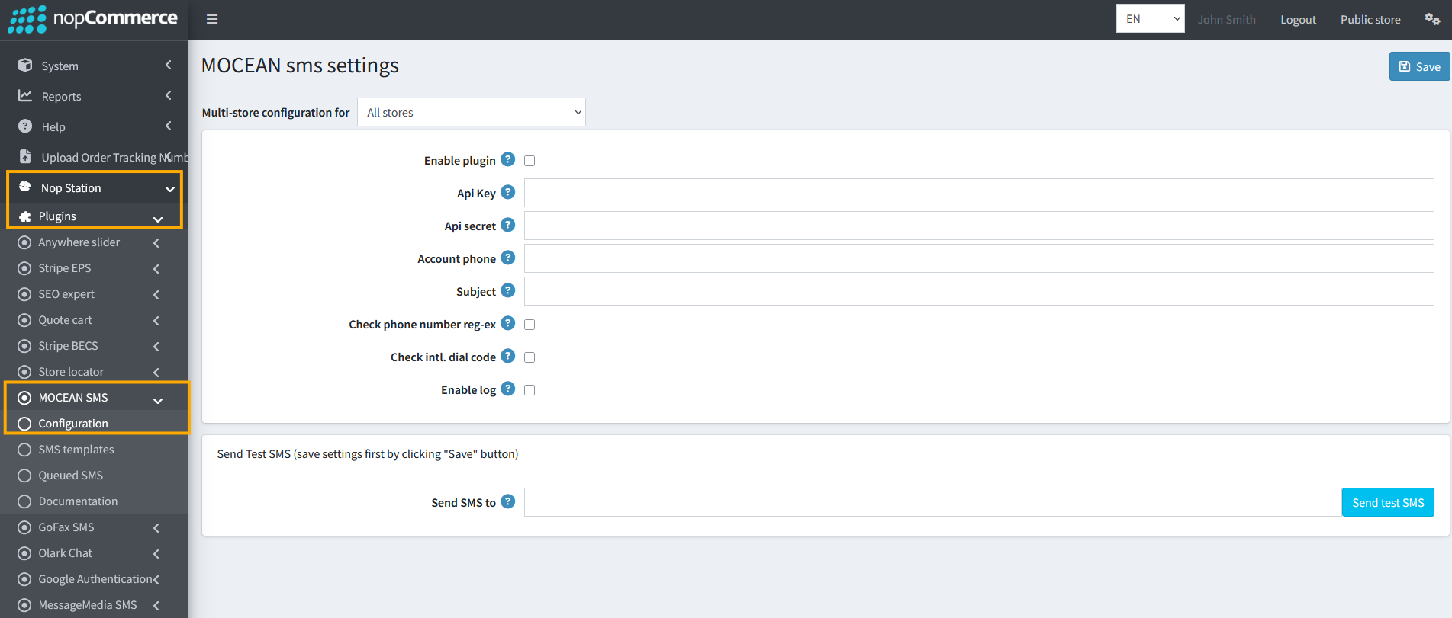Viewport: 1452px width, 618px height.
Task: Expand the Olark Chat chevron
Action: tap(156, 553)
